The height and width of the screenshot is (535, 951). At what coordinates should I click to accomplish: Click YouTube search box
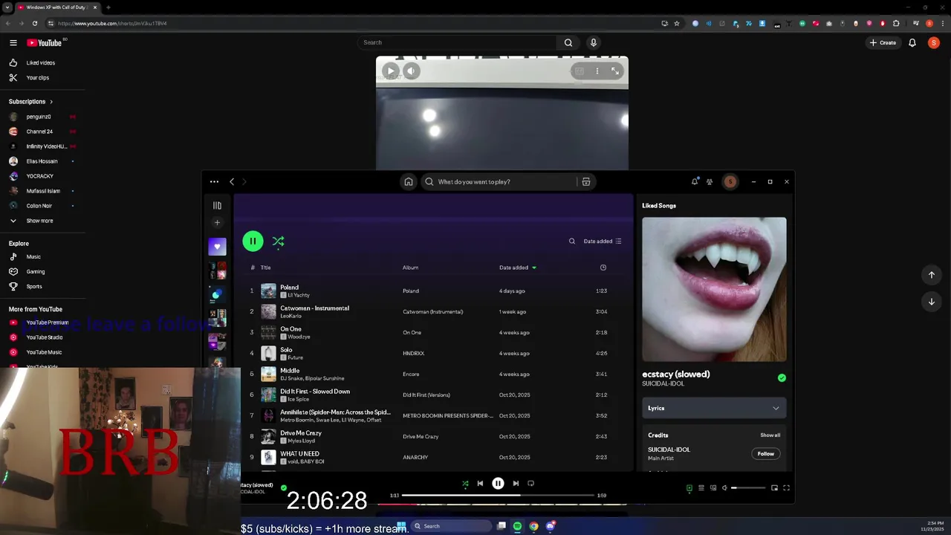(x=456, y=42)
